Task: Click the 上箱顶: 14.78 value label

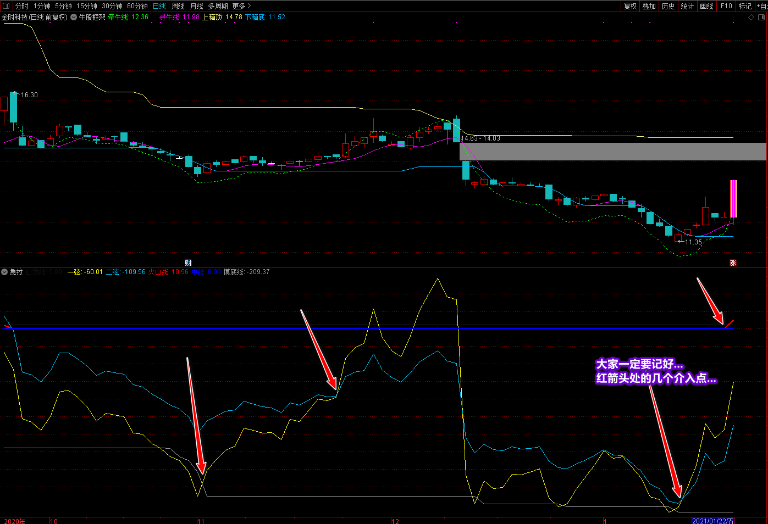Action: click(x=222, y=17)
